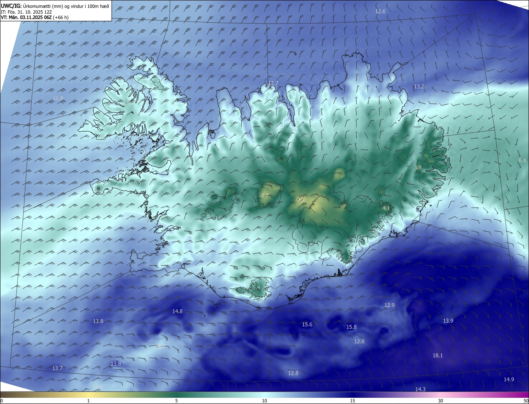Click the title line 'Úrkomumætti (mm) og vindur í 100m hæð'
529x404 pixels.
66,6
